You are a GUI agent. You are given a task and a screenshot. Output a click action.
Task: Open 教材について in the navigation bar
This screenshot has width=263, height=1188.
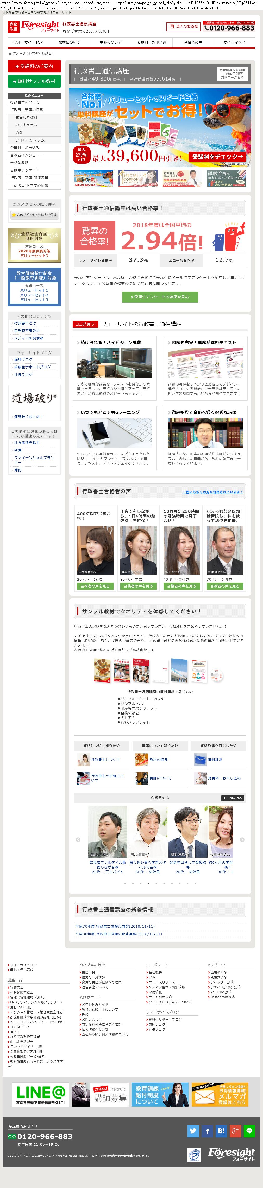tap(69, 42)
